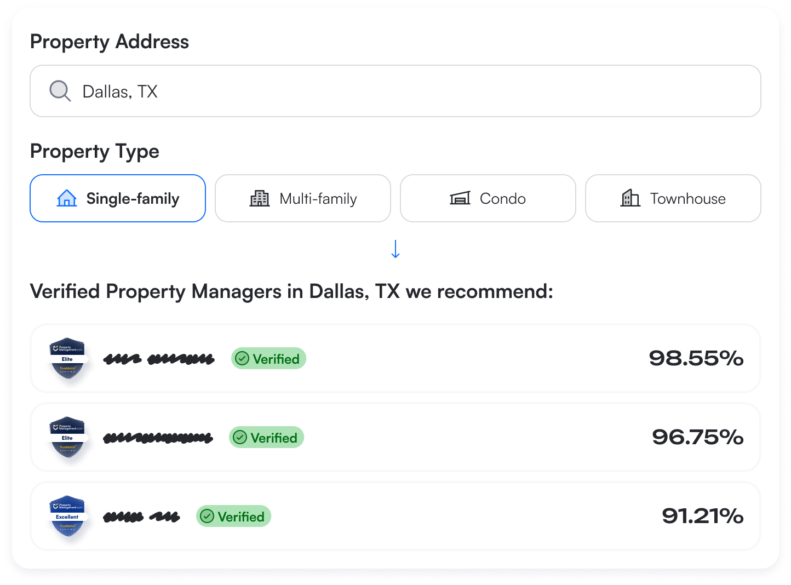The width and height of the screenshot is (791, 585).
Task: Click the 96.75% match score
Action: (697, 437)
